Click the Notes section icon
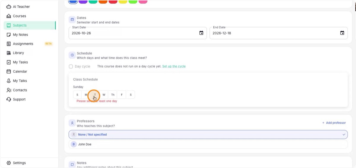356x168 pixels. [72, 164]
